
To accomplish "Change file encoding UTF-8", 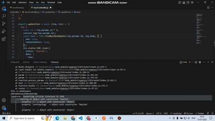I will click(x=159, y=113).
